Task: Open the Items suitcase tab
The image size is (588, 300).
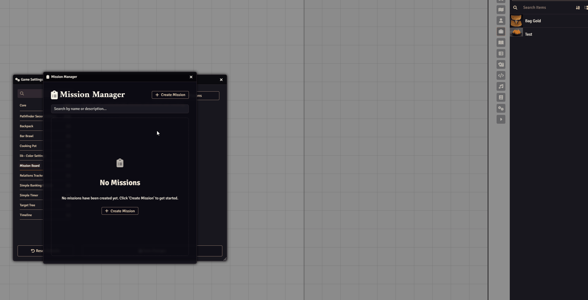Action: 501,32
